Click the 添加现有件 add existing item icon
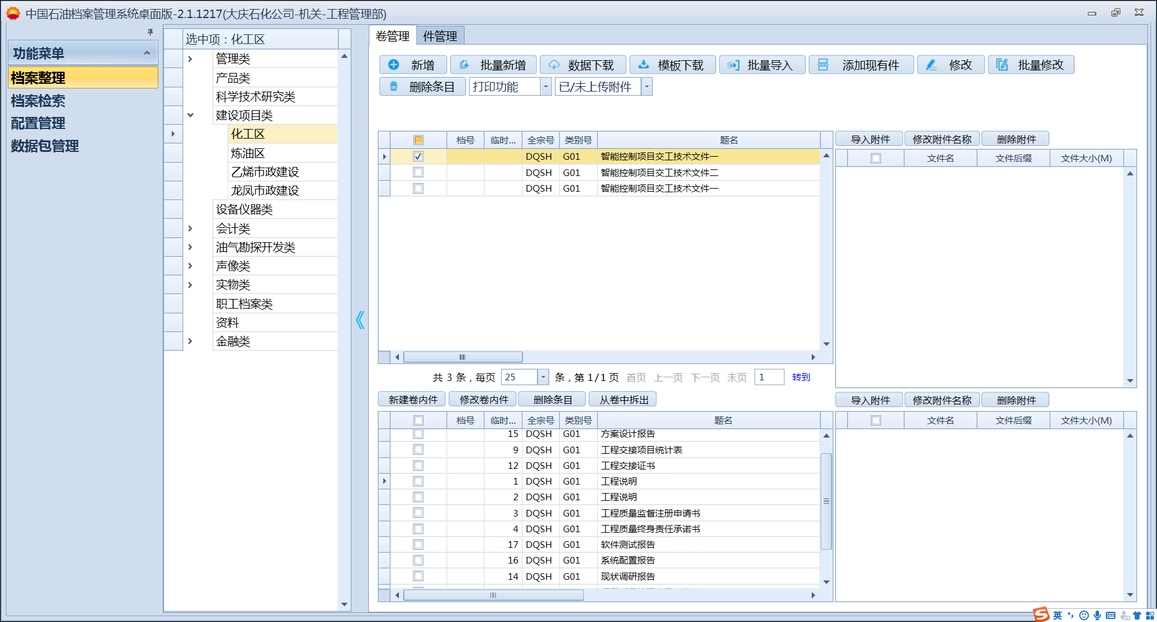The image size is (1157, 622). [823, 64]
